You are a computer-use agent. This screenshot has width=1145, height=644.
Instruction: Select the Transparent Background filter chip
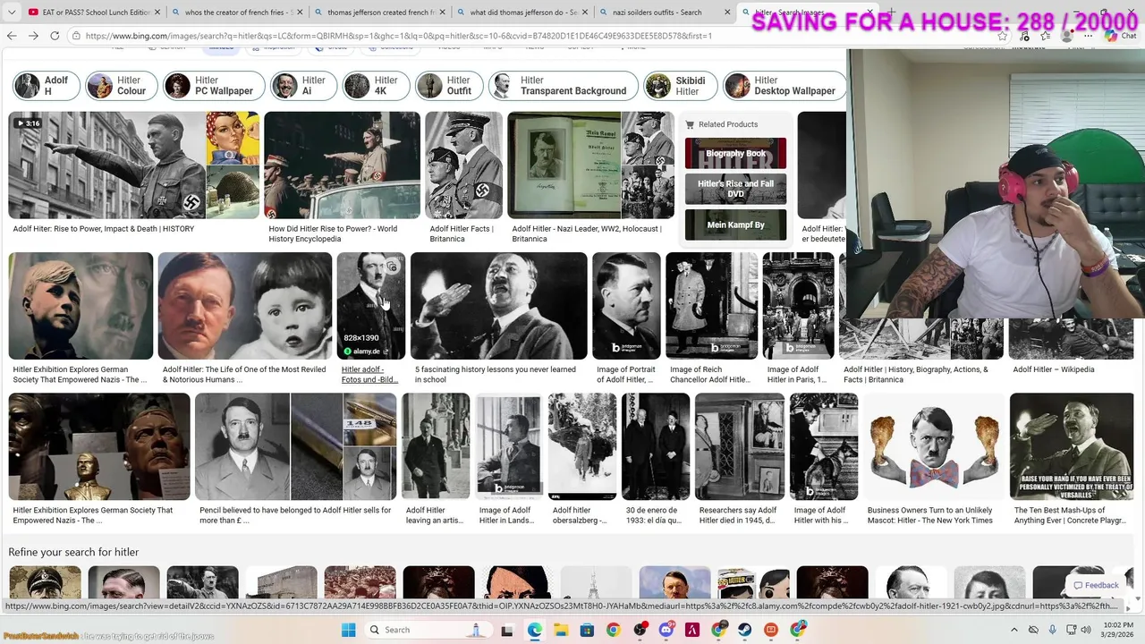[563, 86]
